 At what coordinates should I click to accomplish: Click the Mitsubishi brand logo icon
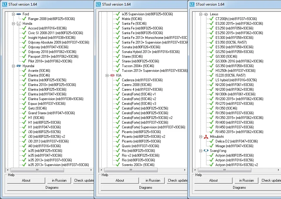[x=206, y=137]
